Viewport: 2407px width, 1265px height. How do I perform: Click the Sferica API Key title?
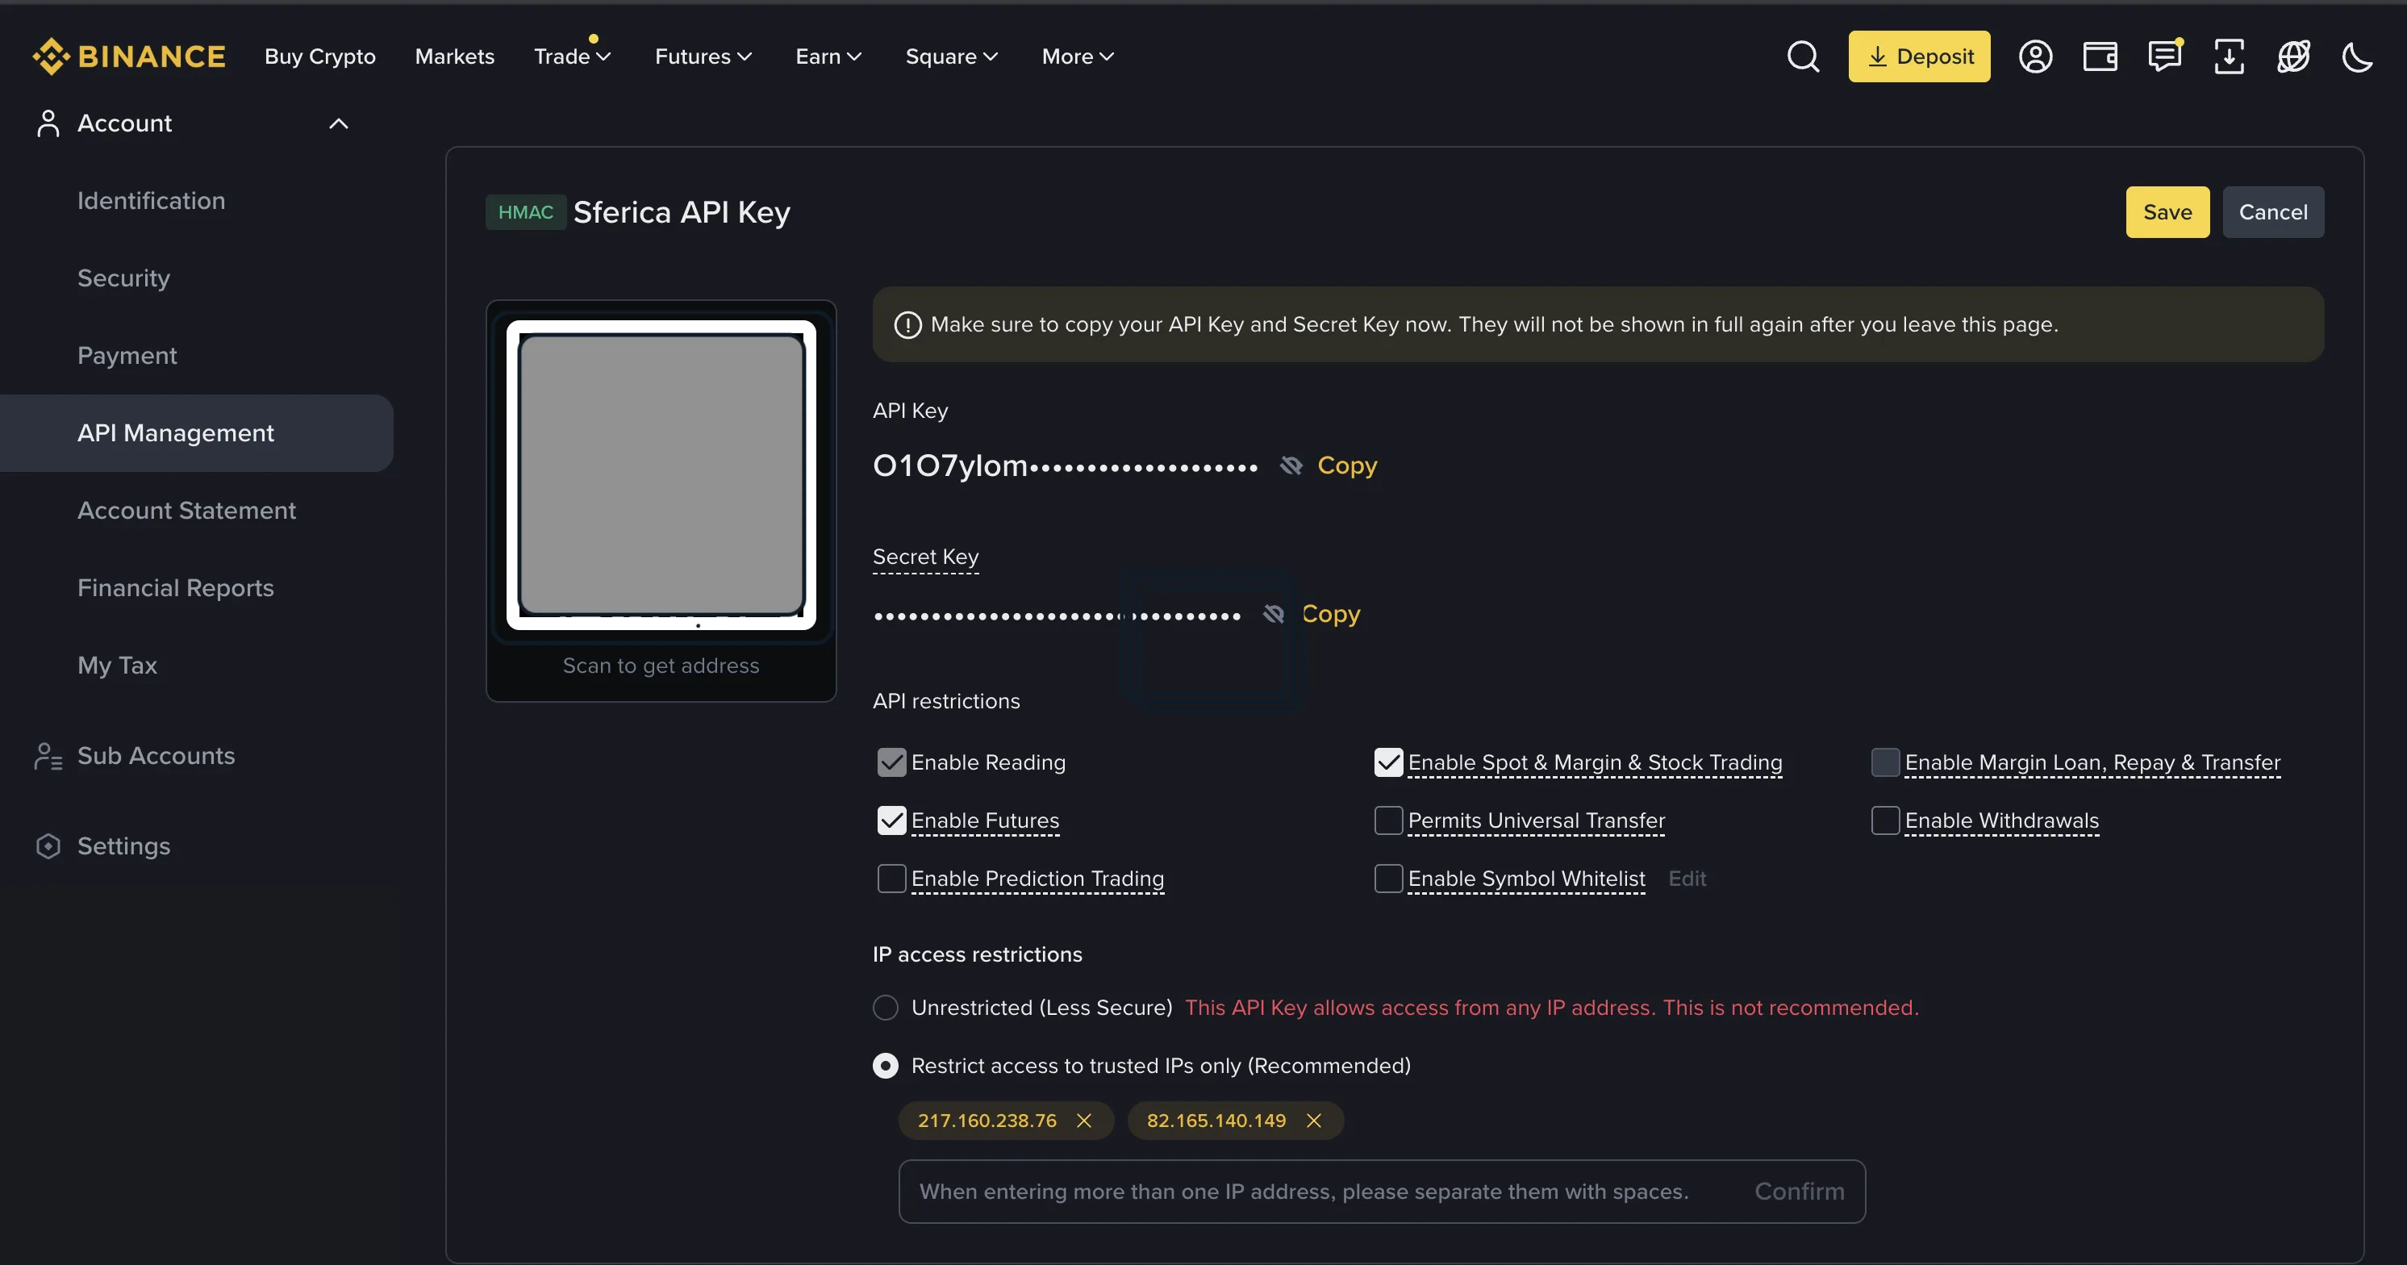681,212
